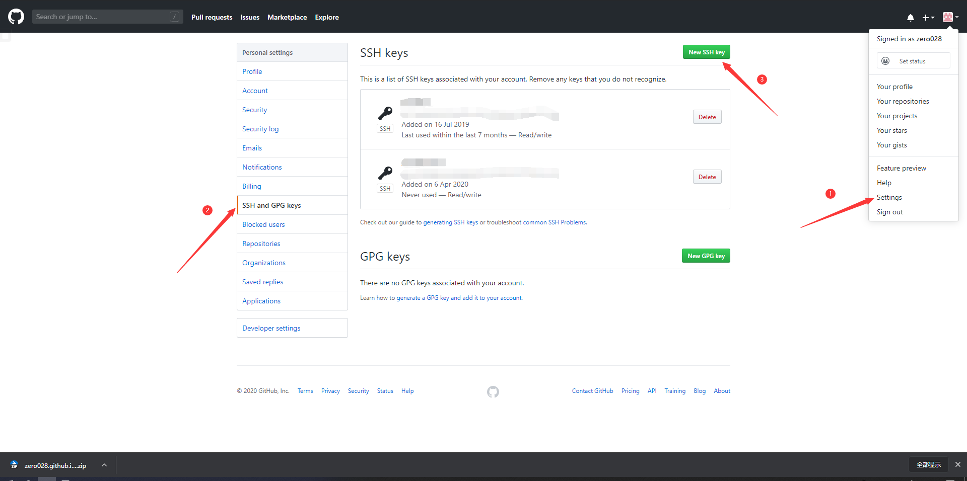The image size is (967, 481).
Task: Open the Explore page
Action: point(327,17)
